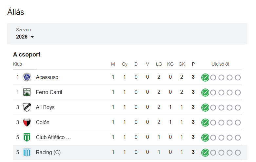Open the Acassuso team link
Viewport: 256px width, 162px height.
tap(47, 77)
